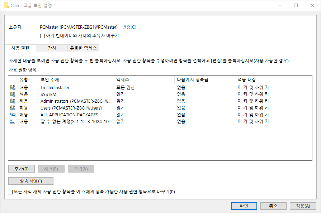The image size is (321, 213).
Task: Switch to the 사용 권한 tab
Action: pos(20,48)
